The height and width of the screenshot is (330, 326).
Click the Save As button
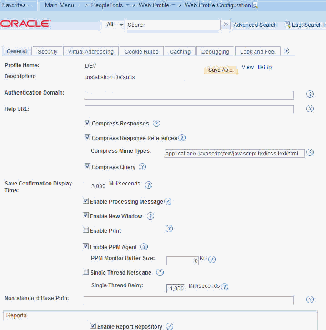click(221, 70)
